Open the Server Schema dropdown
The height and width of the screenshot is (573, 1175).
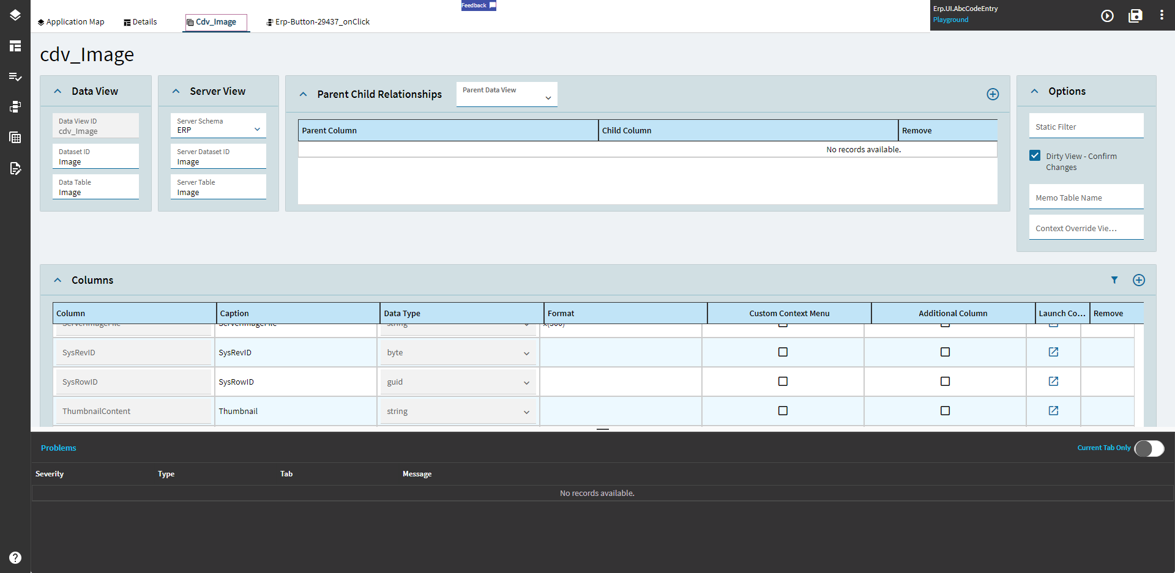click(x=218, y=126)
